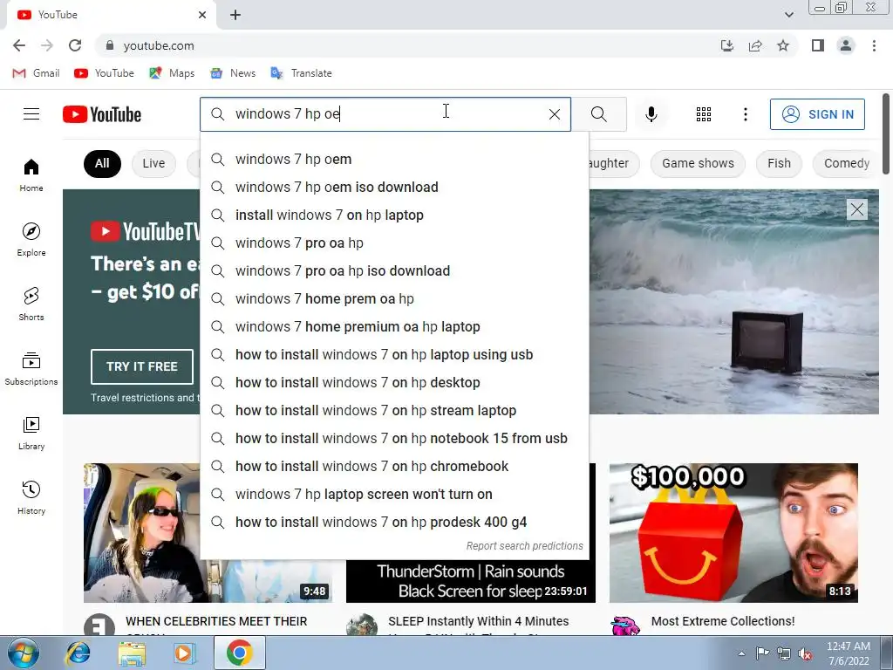Expand the tab search dropdown arrow
Viewport: 893px width, 670px height.
click(788, 15)
